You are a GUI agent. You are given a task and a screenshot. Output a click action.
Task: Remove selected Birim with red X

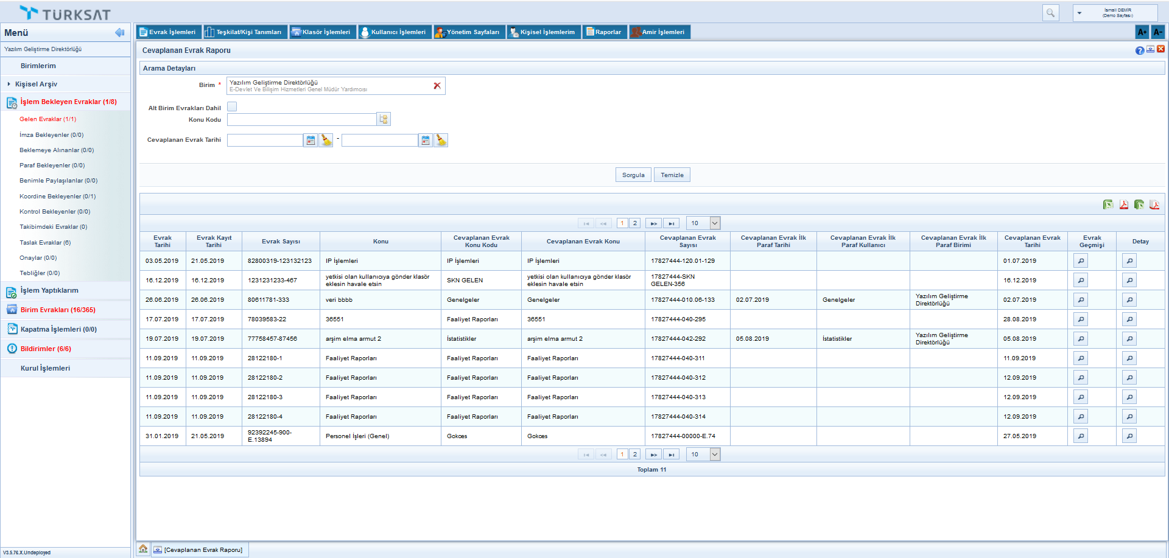437,86
